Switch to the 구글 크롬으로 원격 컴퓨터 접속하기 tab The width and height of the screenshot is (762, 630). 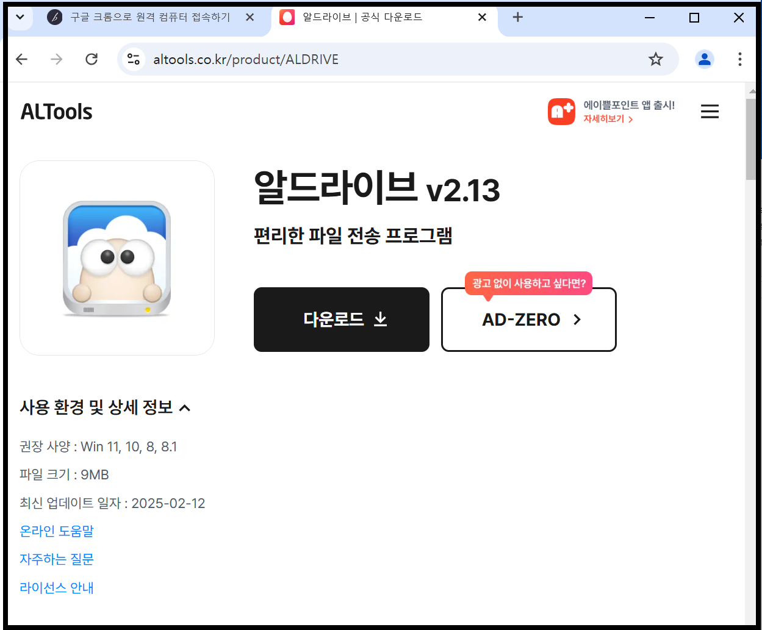150,17
